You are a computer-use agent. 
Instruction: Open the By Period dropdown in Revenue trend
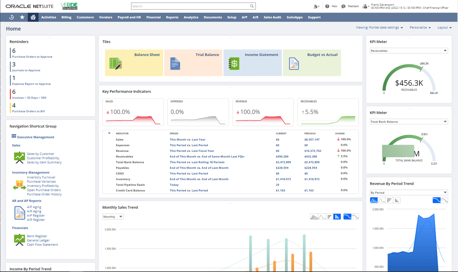(x=408, y=192)
